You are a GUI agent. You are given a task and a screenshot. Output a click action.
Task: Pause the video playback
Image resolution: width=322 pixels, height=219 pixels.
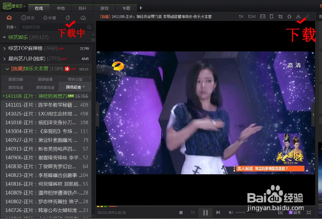pos(205,212)
